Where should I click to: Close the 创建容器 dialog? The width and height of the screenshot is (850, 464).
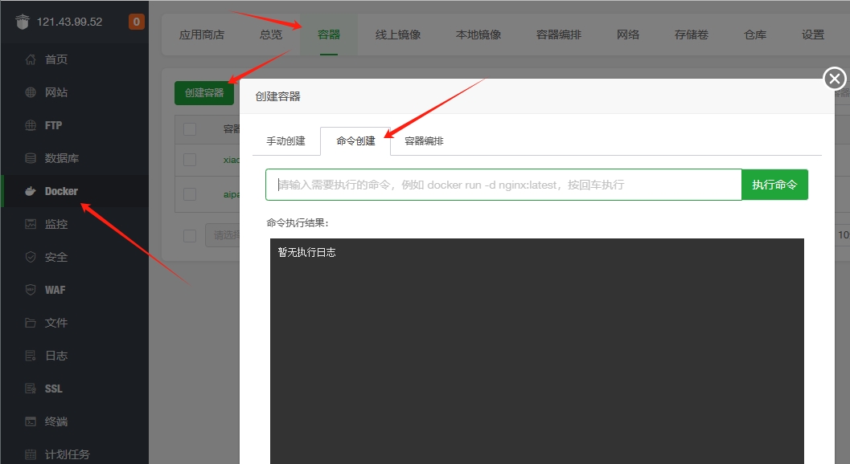(x=835, y=79)
